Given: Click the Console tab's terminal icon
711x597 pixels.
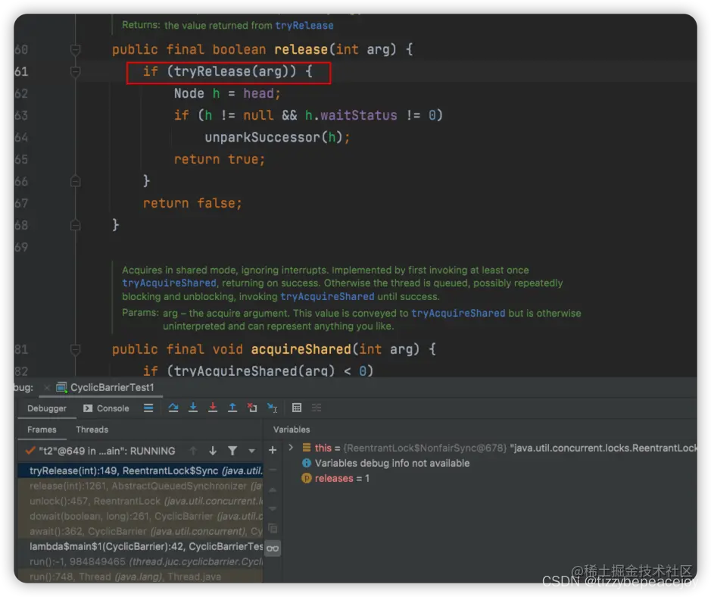Looking at the screenshot, I should pos(88,408).
